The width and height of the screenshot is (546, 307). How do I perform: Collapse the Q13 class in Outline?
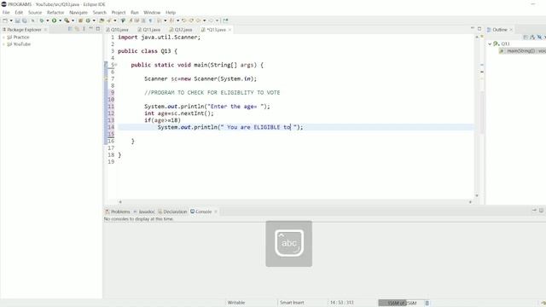(x=490, y=43)
